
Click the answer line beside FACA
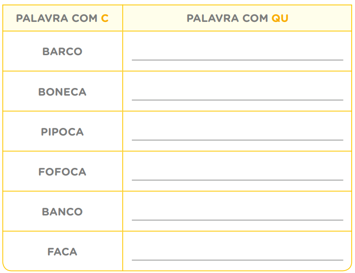[x=237, y=260]
